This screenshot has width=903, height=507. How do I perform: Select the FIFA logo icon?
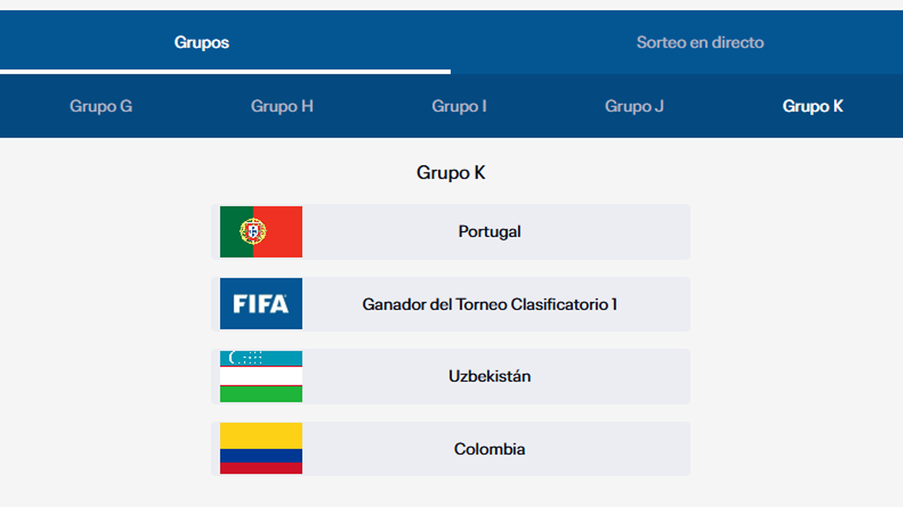pyautogui.click(x=261, y=303)
